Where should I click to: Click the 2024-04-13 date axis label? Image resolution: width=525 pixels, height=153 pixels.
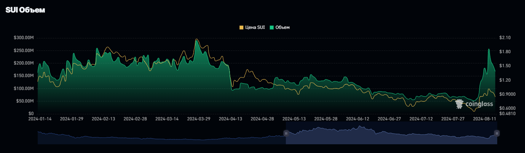(x=231, y=119)
